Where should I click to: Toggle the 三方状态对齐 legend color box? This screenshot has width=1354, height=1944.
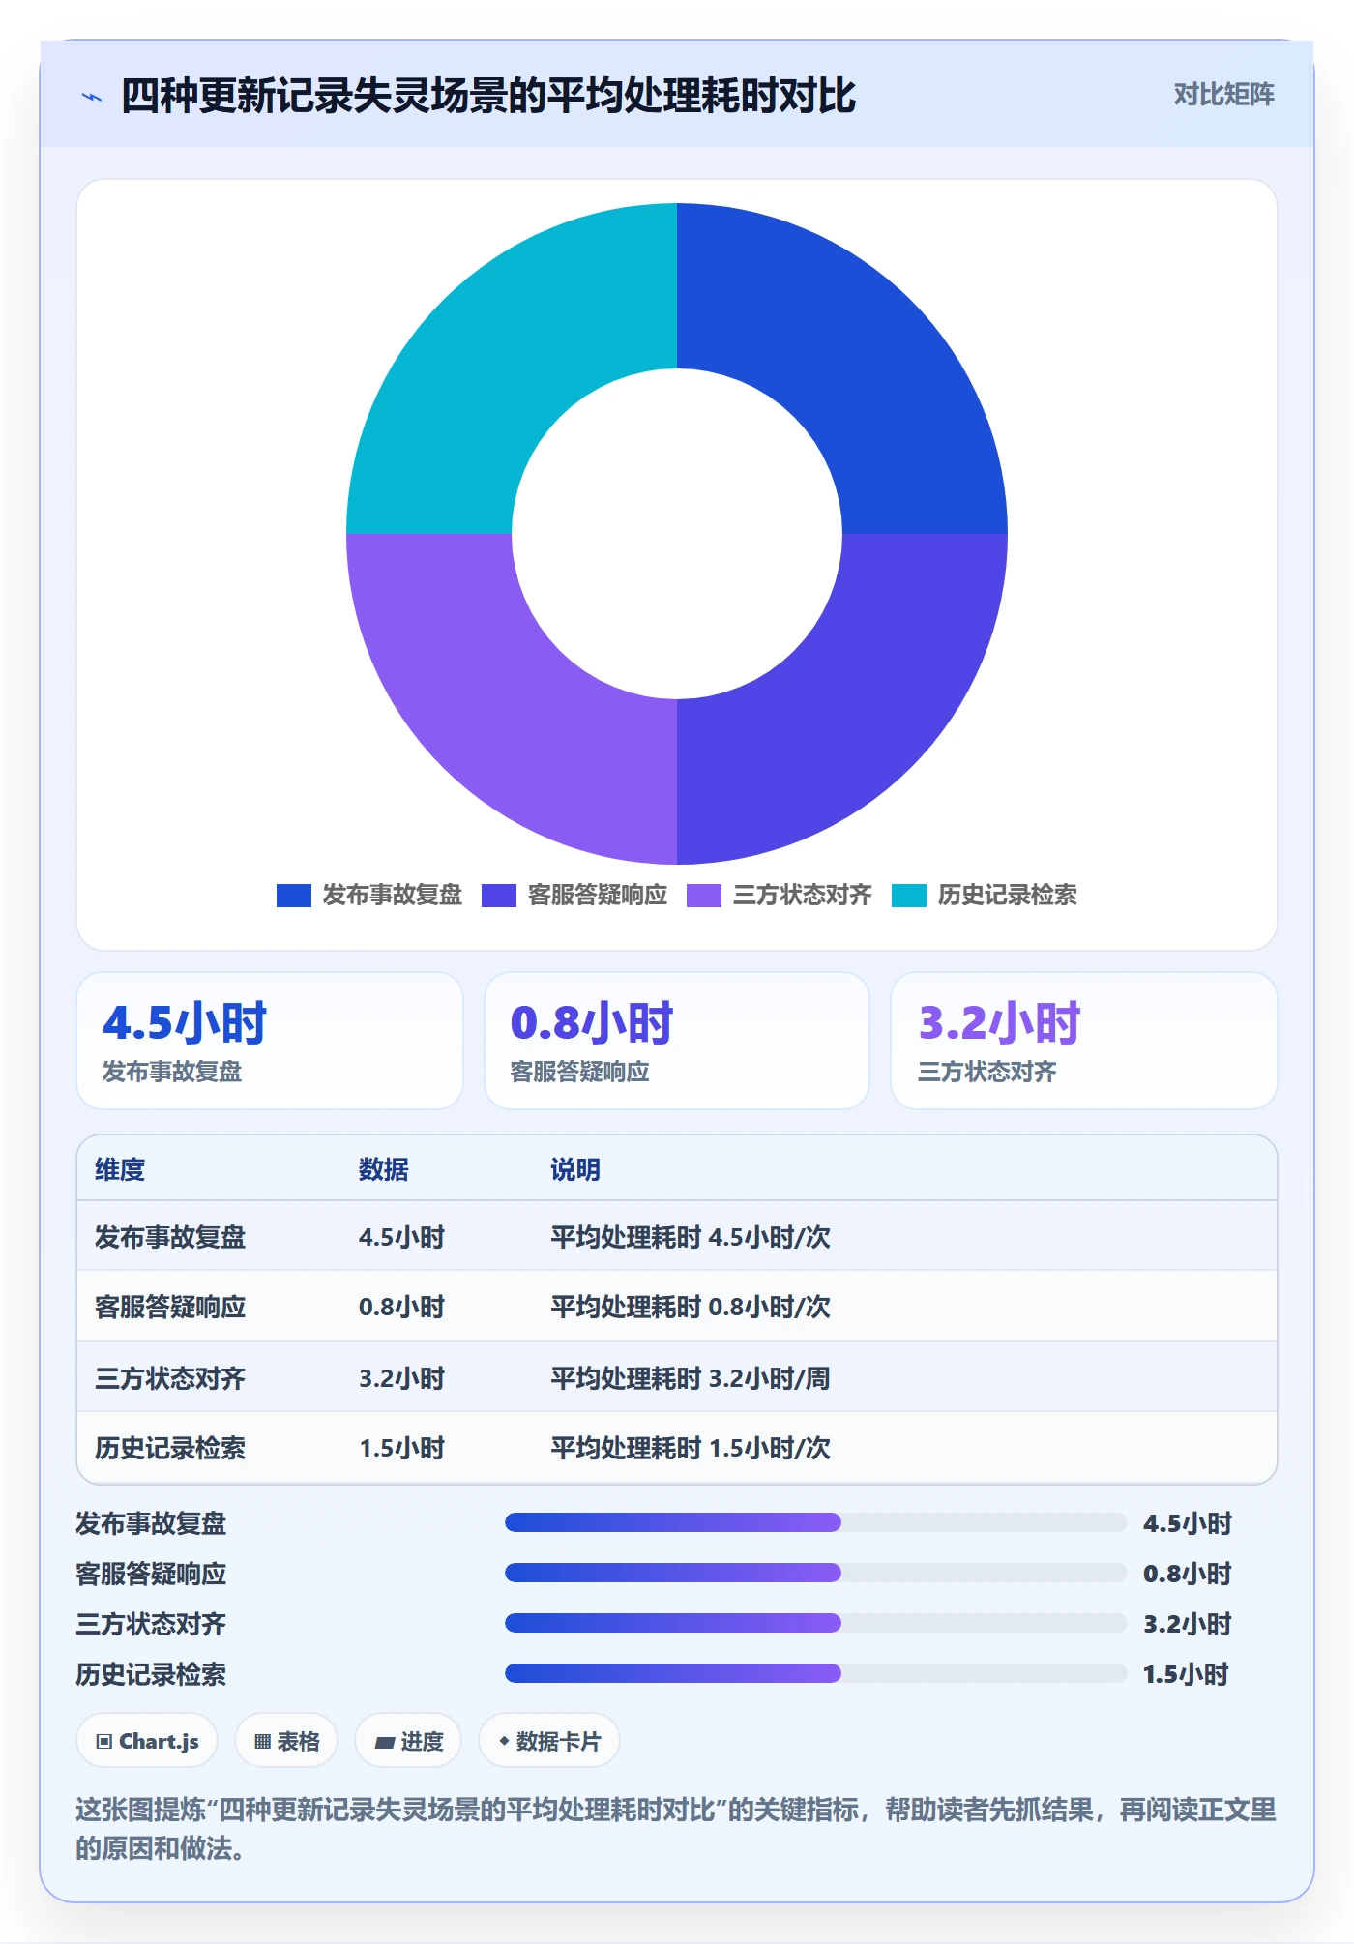point(704,896)
